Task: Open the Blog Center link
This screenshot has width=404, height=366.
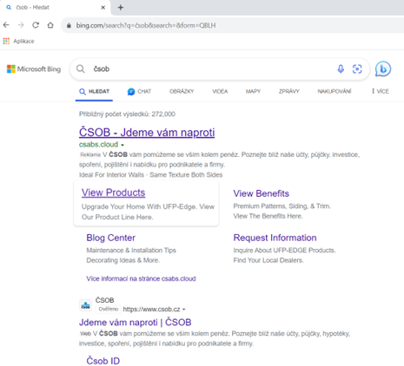Action: pos(110,238)
